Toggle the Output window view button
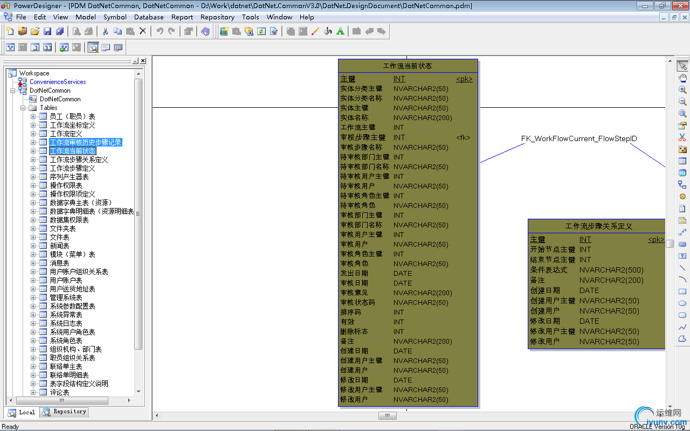This screenshot has width=690, height=431. click(x=106, y=47)
